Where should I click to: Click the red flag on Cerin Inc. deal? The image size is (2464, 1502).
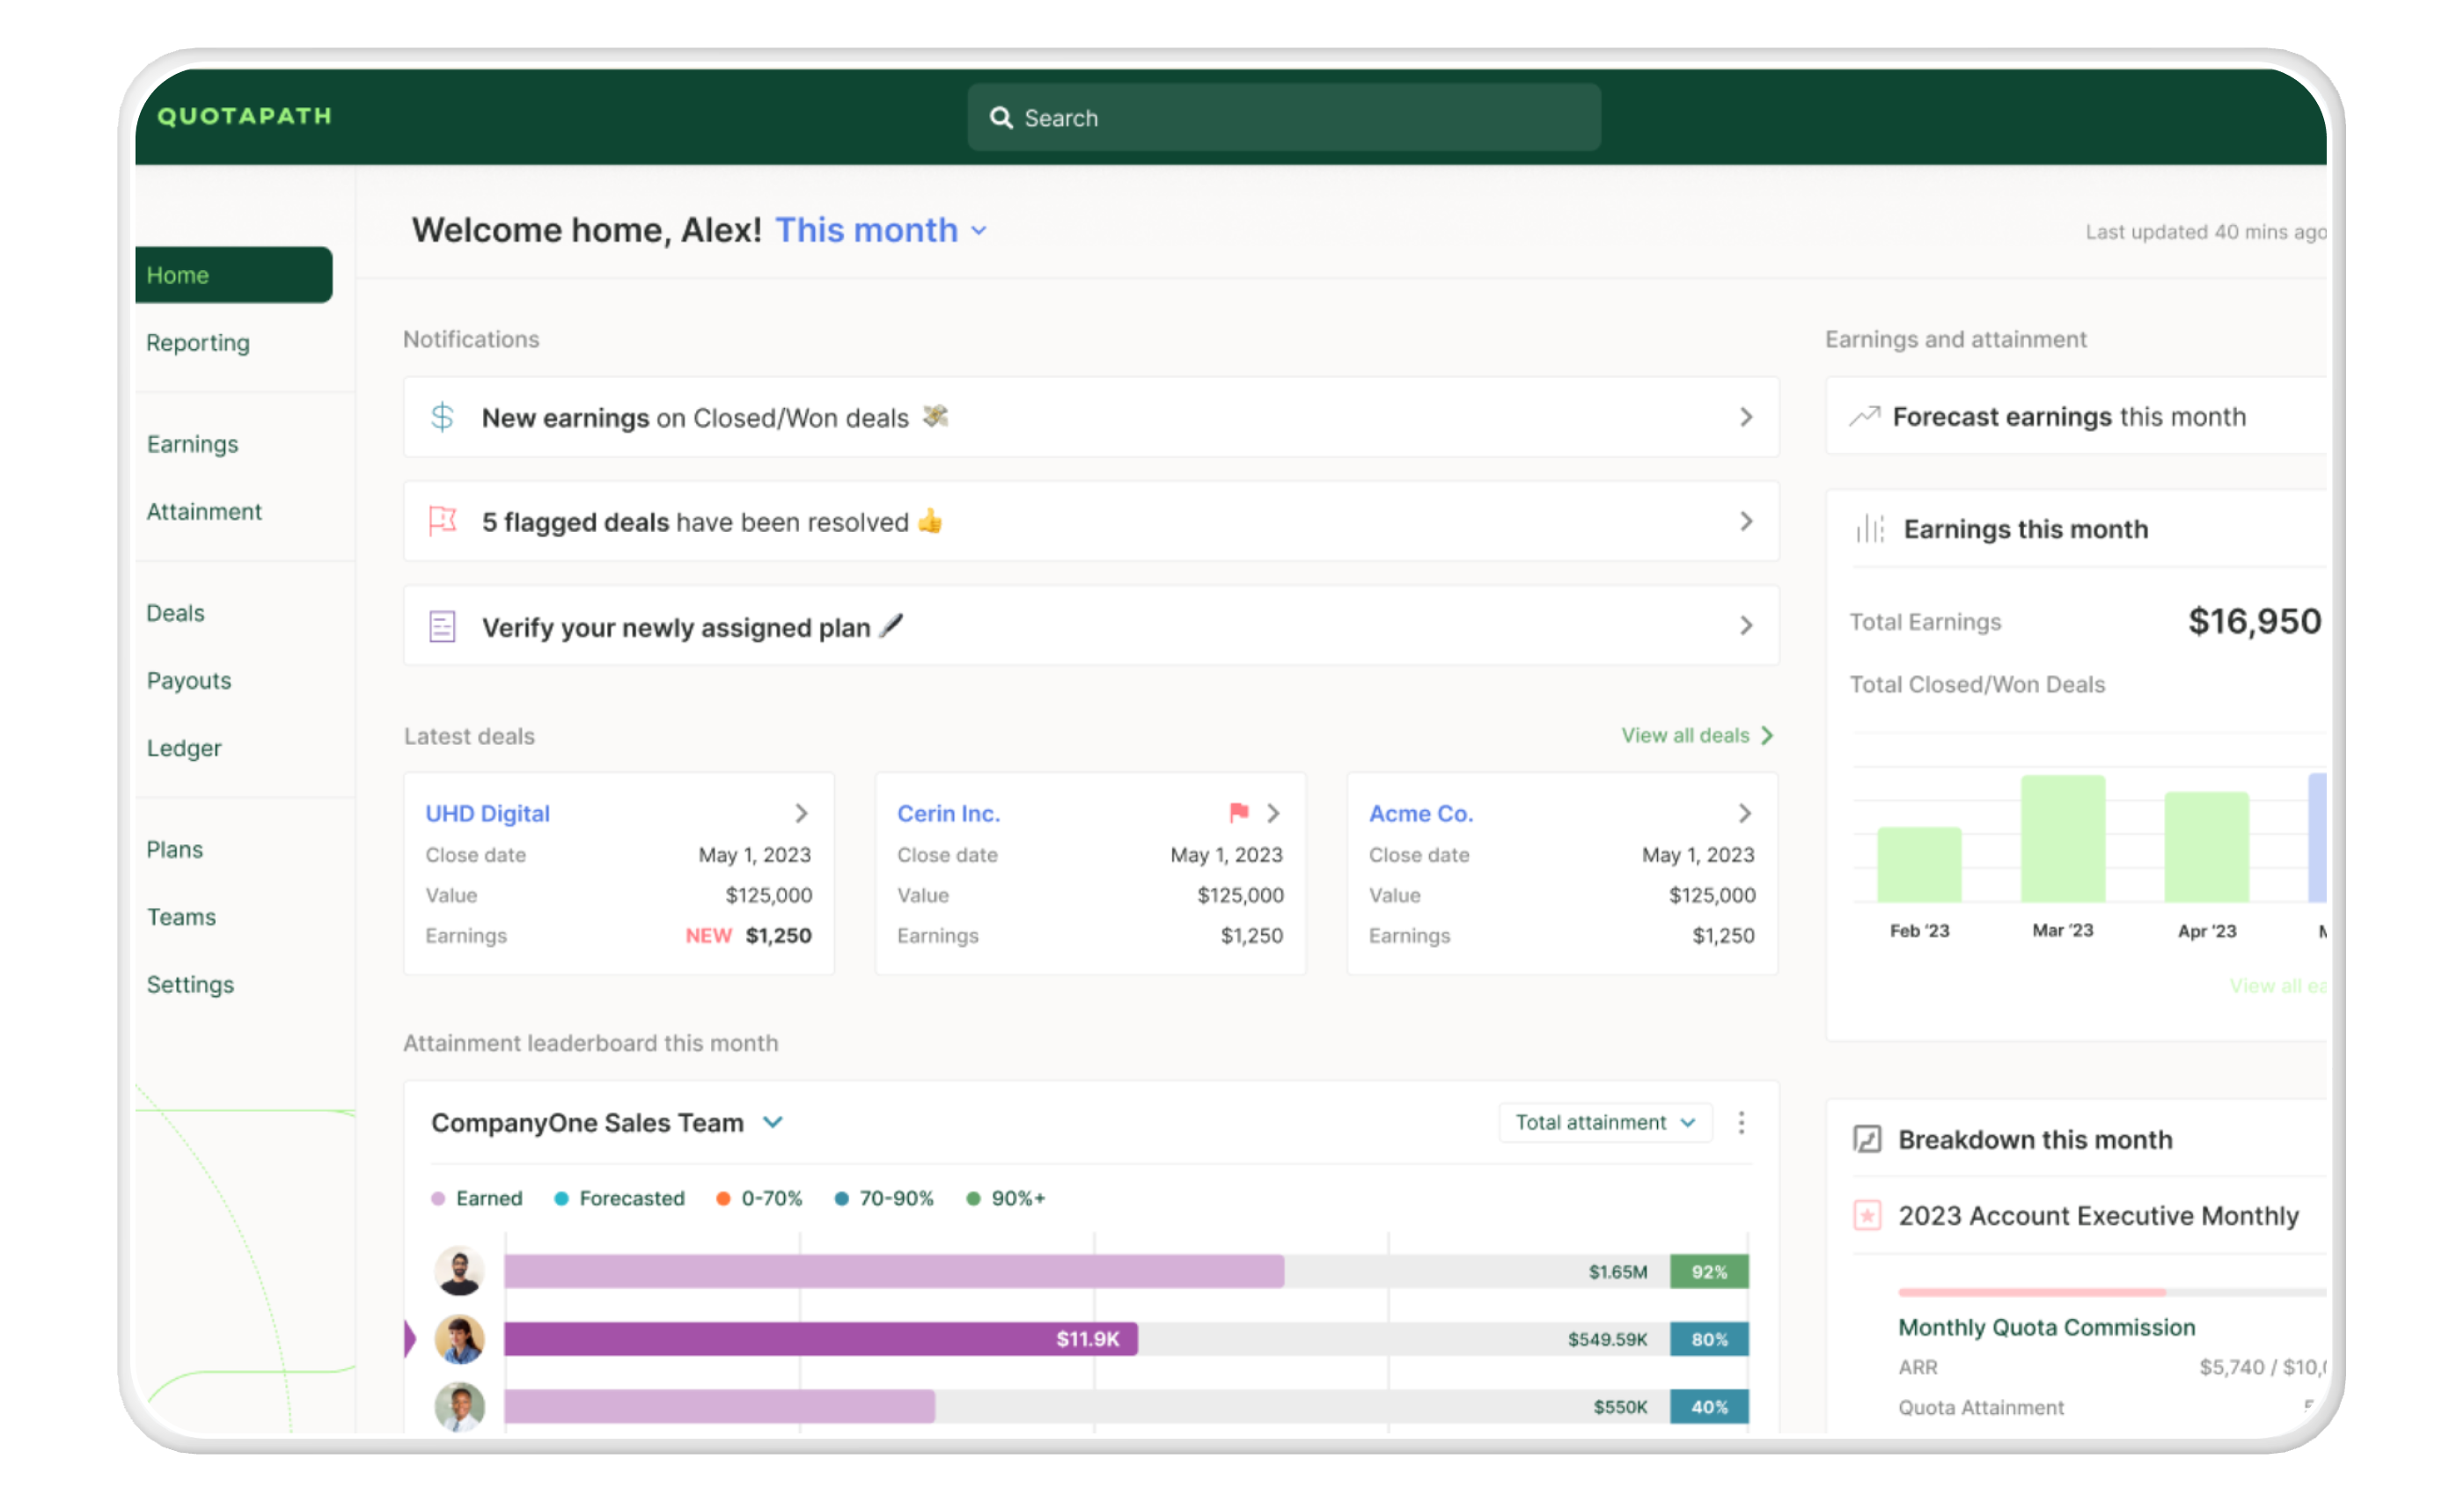point(1239,813)
